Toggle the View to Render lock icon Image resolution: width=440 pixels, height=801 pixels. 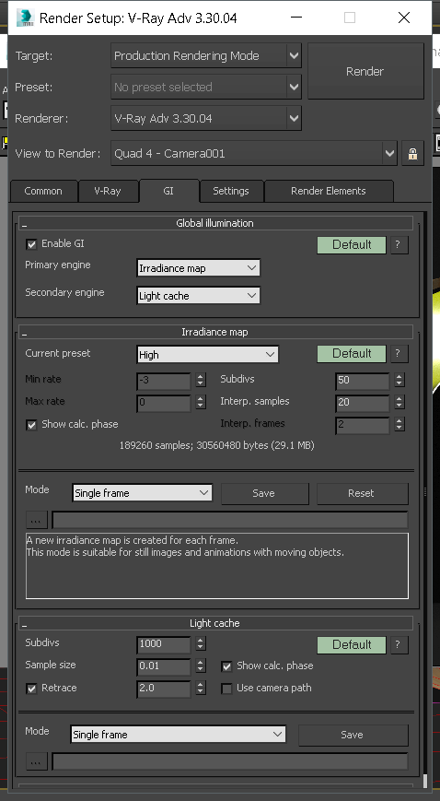pos(412,153)
